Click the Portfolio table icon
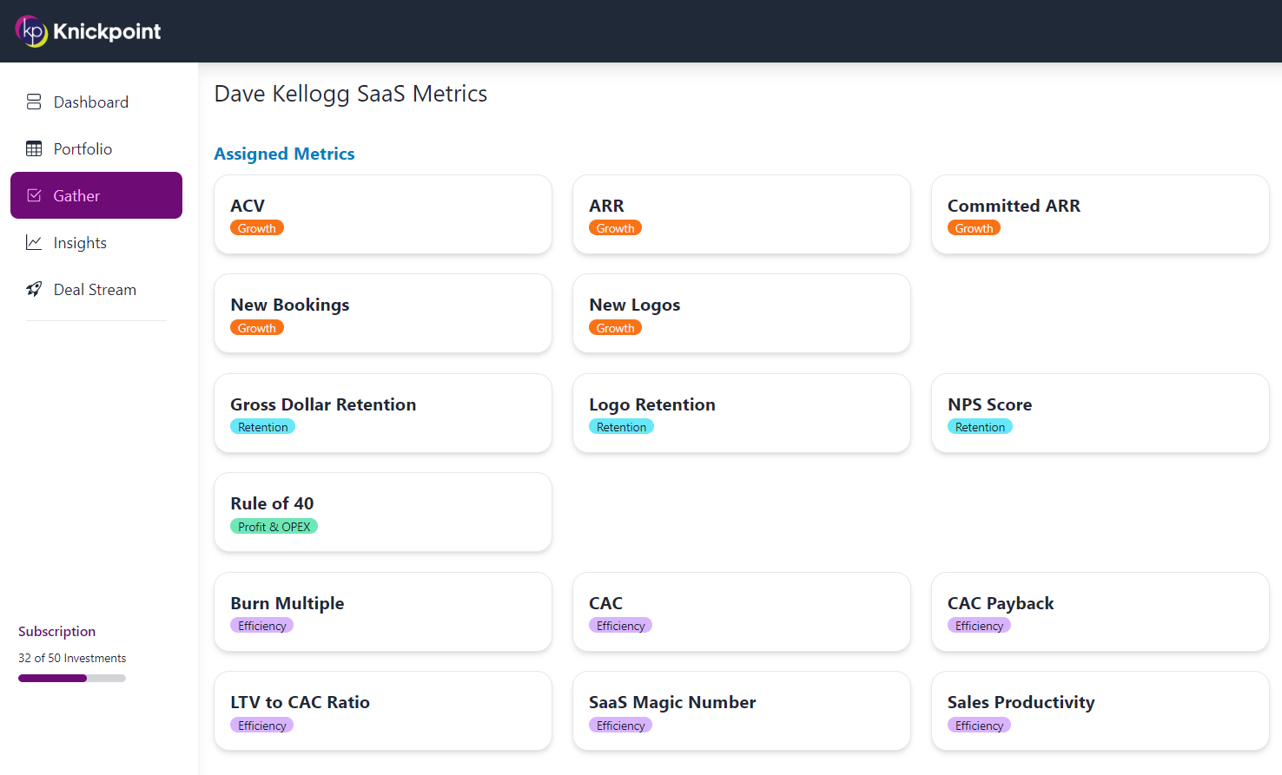 coord(34,148)
